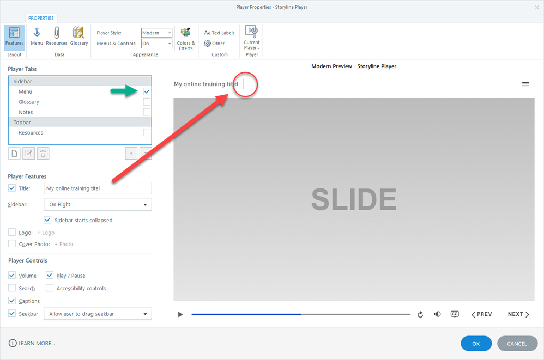Open the Menu data settings
The height and width of the screenshot is (360, 544).
click(x=37, y=36)
